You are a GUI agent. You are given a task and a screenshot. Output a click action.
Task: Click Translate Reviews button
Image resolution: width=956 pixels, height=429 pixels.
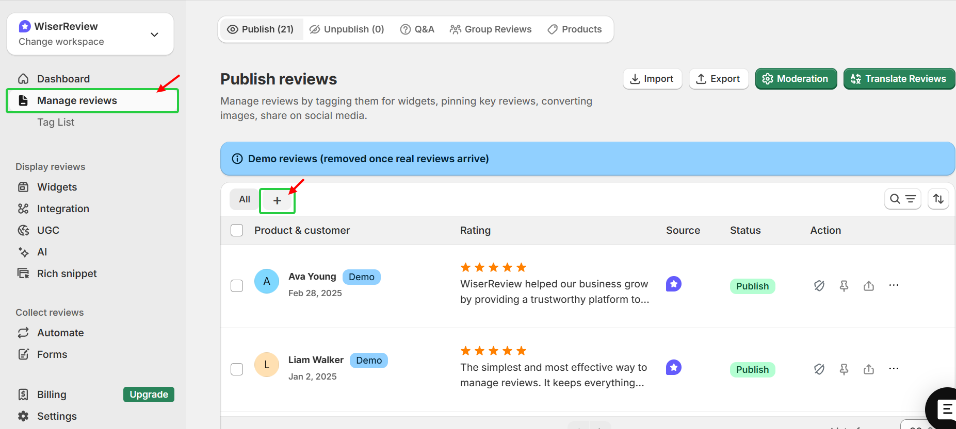pos(899,79)
